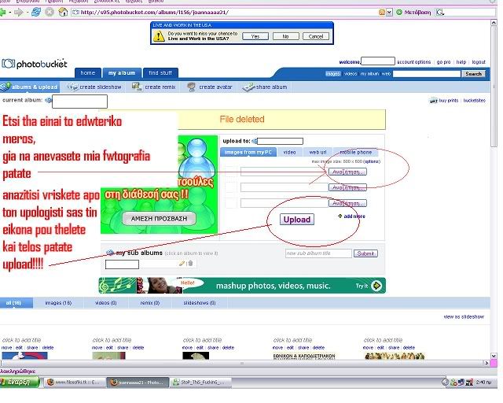This screenshot has height=403, width=503.
Task: Click the create remix icon
Action: tap(138, 87)
